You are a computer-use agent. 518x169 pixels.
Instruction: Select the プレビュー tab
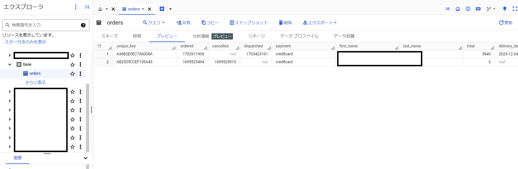tap(167, 36)
